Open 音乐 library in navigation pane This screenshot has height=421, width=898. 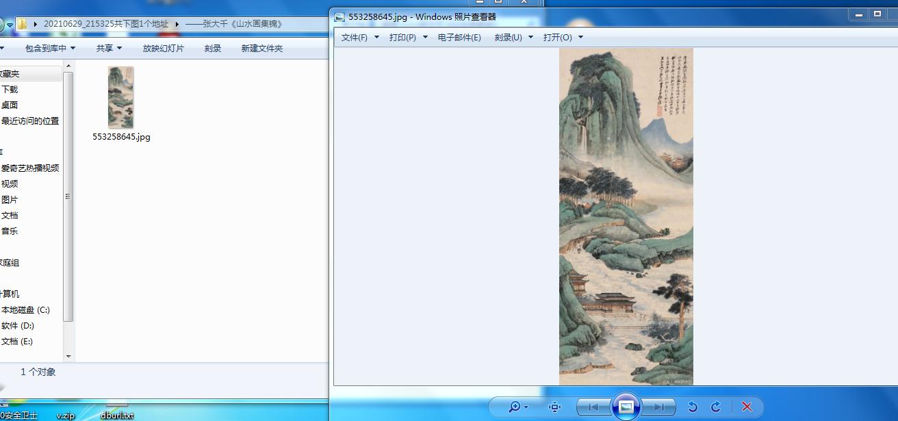pyautogui.click(x=10, y=231)
